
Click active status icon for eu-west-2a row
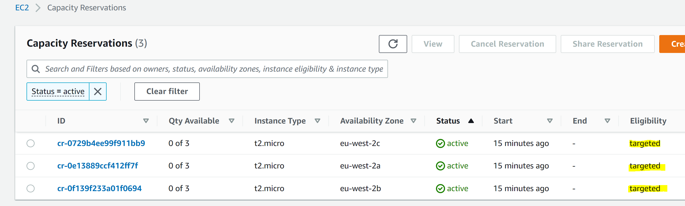click(440, 166)
